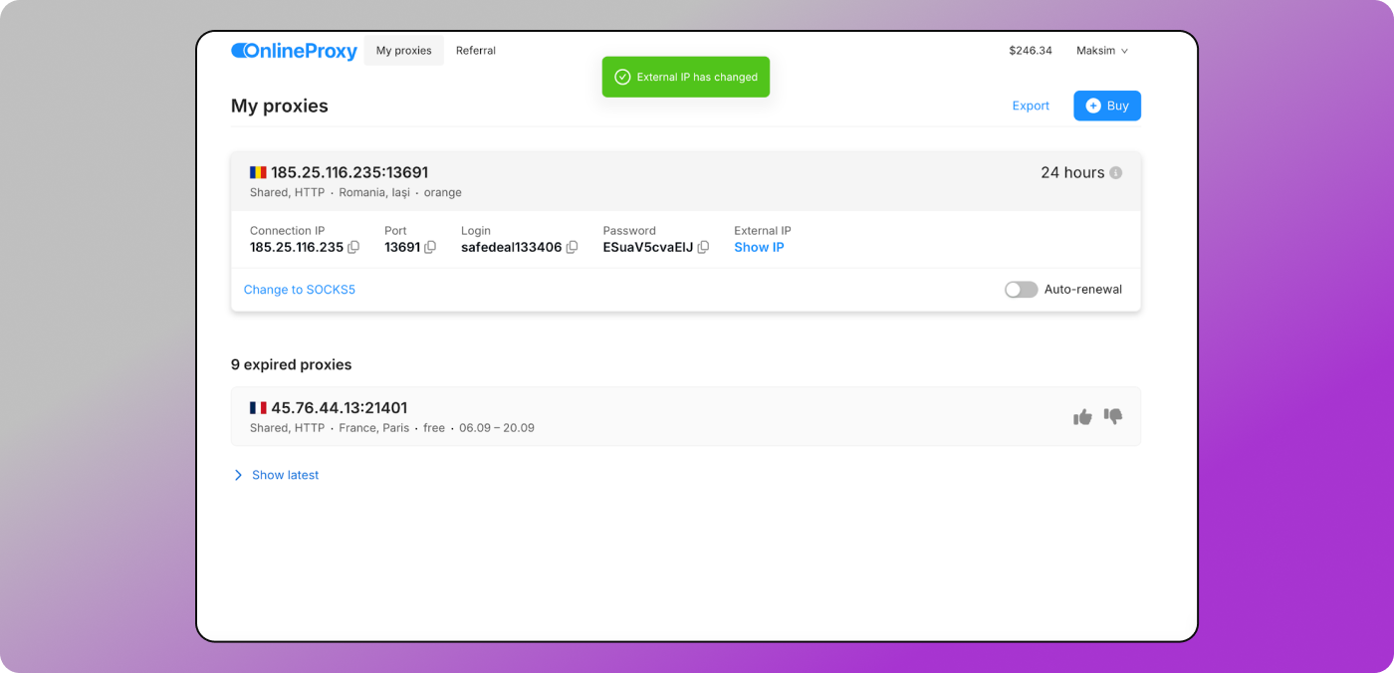Click the $246.34 account balance
1394x673 pixels.
[1030, 51]
